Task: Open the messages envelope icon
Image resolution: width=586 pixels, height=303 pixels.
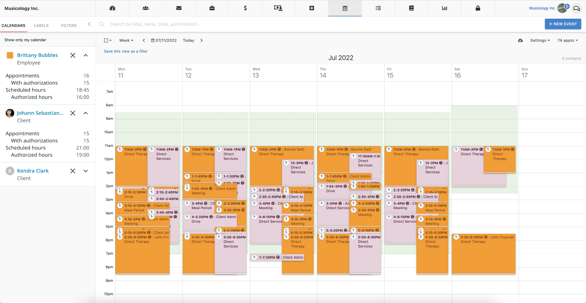Action: click(x=179, y=8)
